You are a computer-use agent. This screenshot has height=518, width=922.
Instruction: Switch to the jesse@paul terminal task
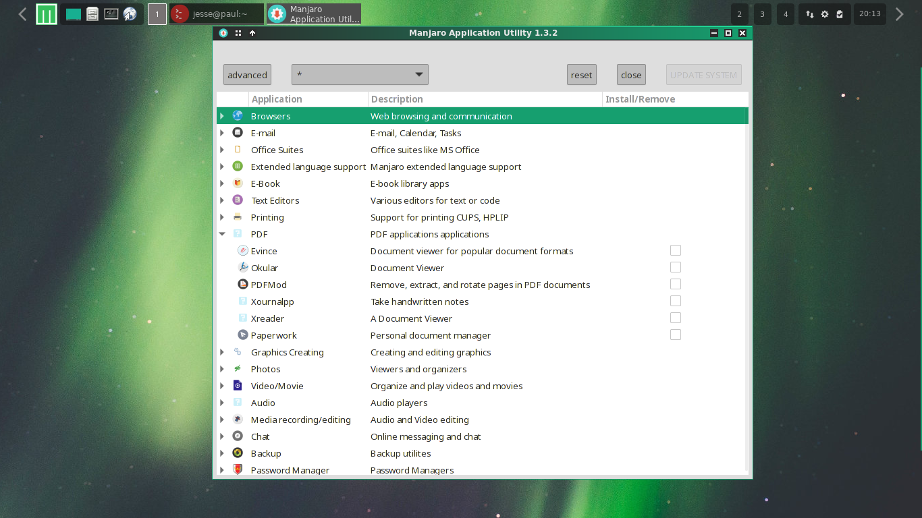217,14
